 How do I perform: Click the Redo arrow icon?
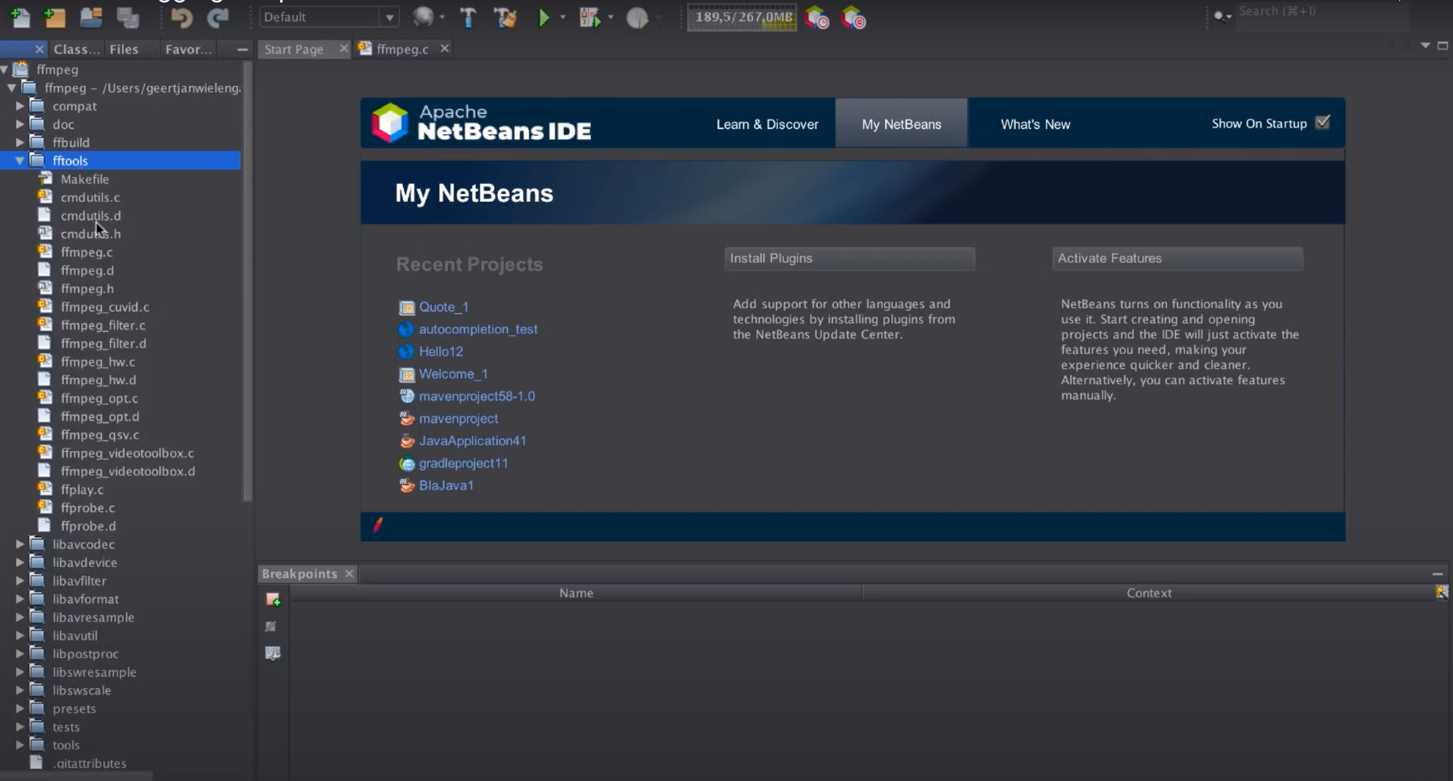tap(218, 18)
